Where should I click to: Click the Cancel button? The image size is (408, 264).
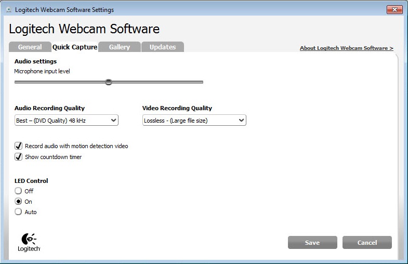pos(367,243)
